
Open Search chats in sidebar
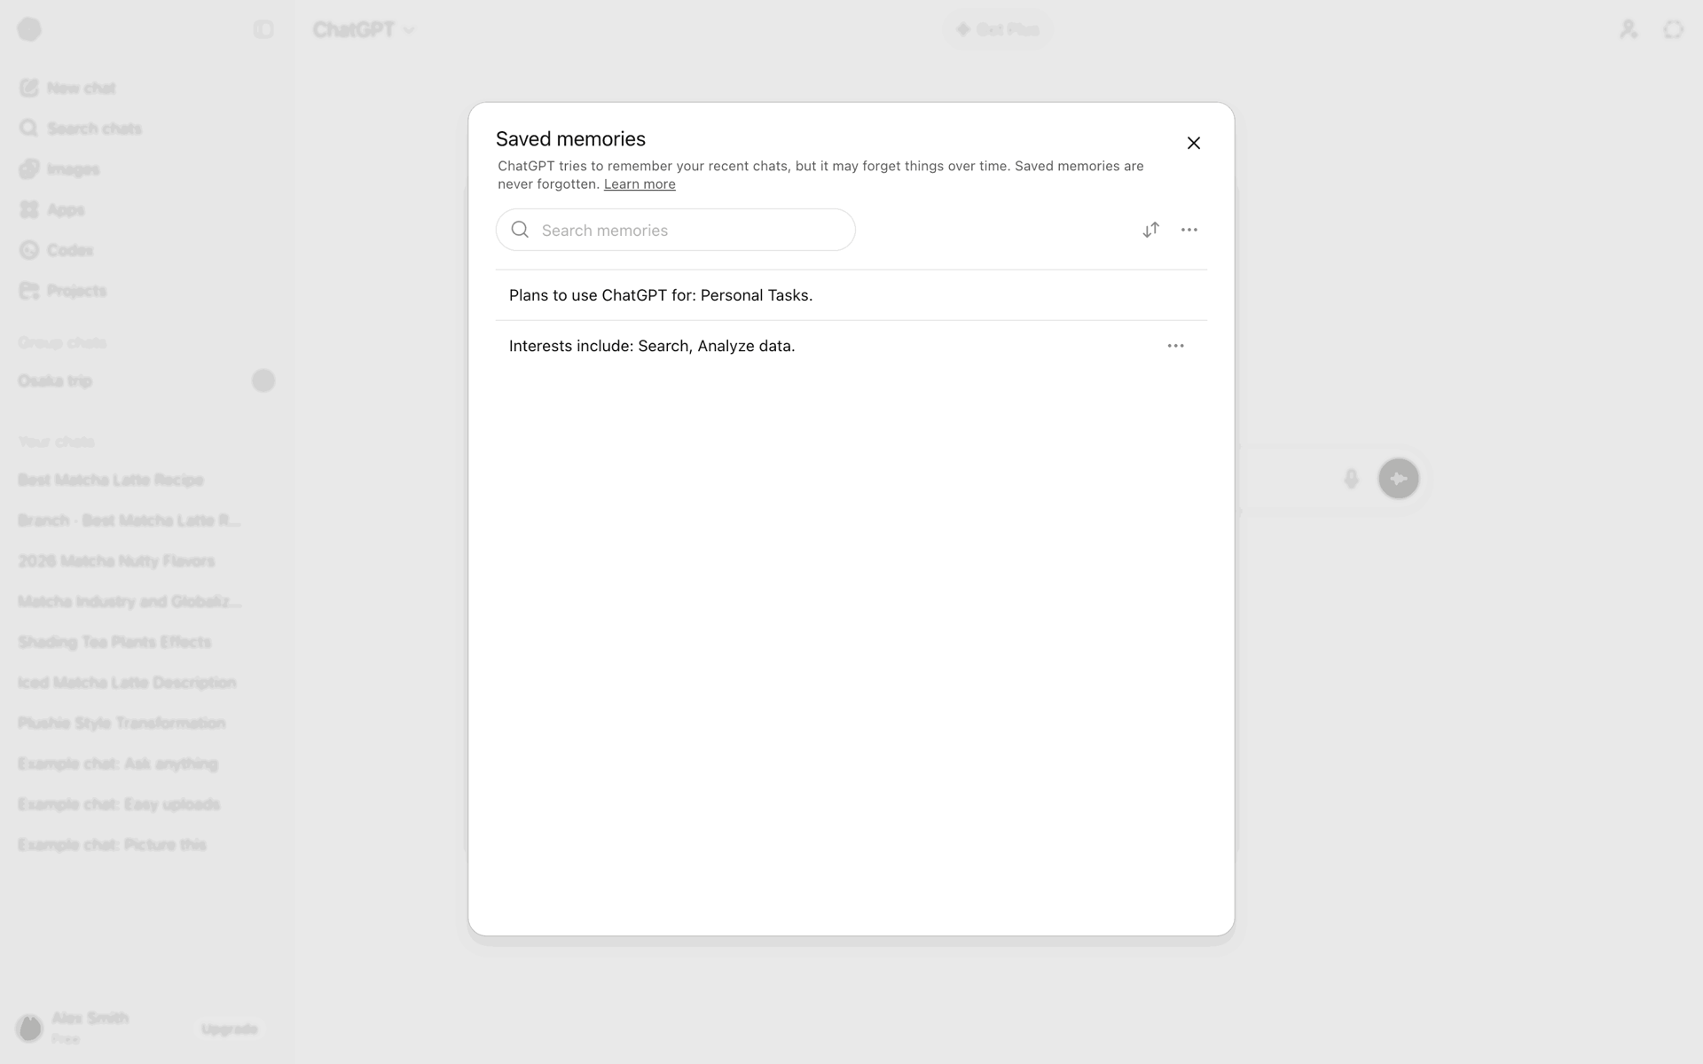(x=146, y=129)
